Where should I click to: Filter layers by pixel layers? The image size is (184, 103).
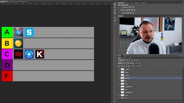[127, 60]
